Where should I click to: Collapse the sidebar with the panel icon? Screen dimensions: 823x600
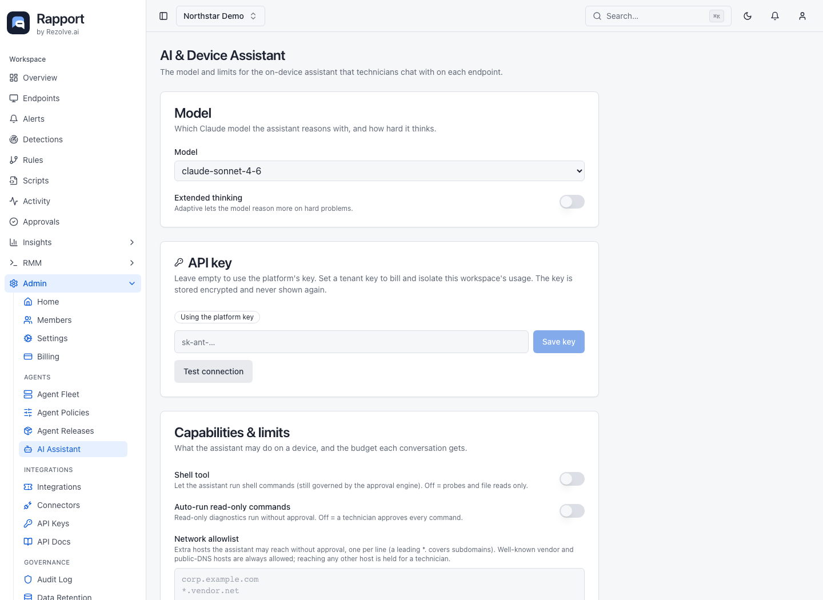point(163,16)
